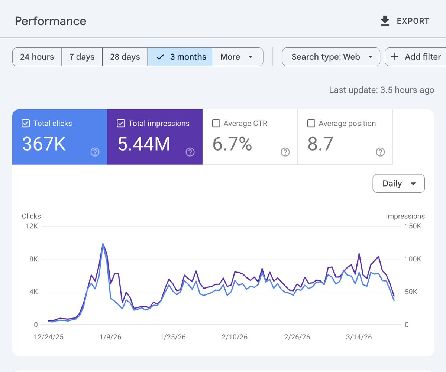
Task: Uncheck the Total impressions checkbox
Action: (121, 124)
